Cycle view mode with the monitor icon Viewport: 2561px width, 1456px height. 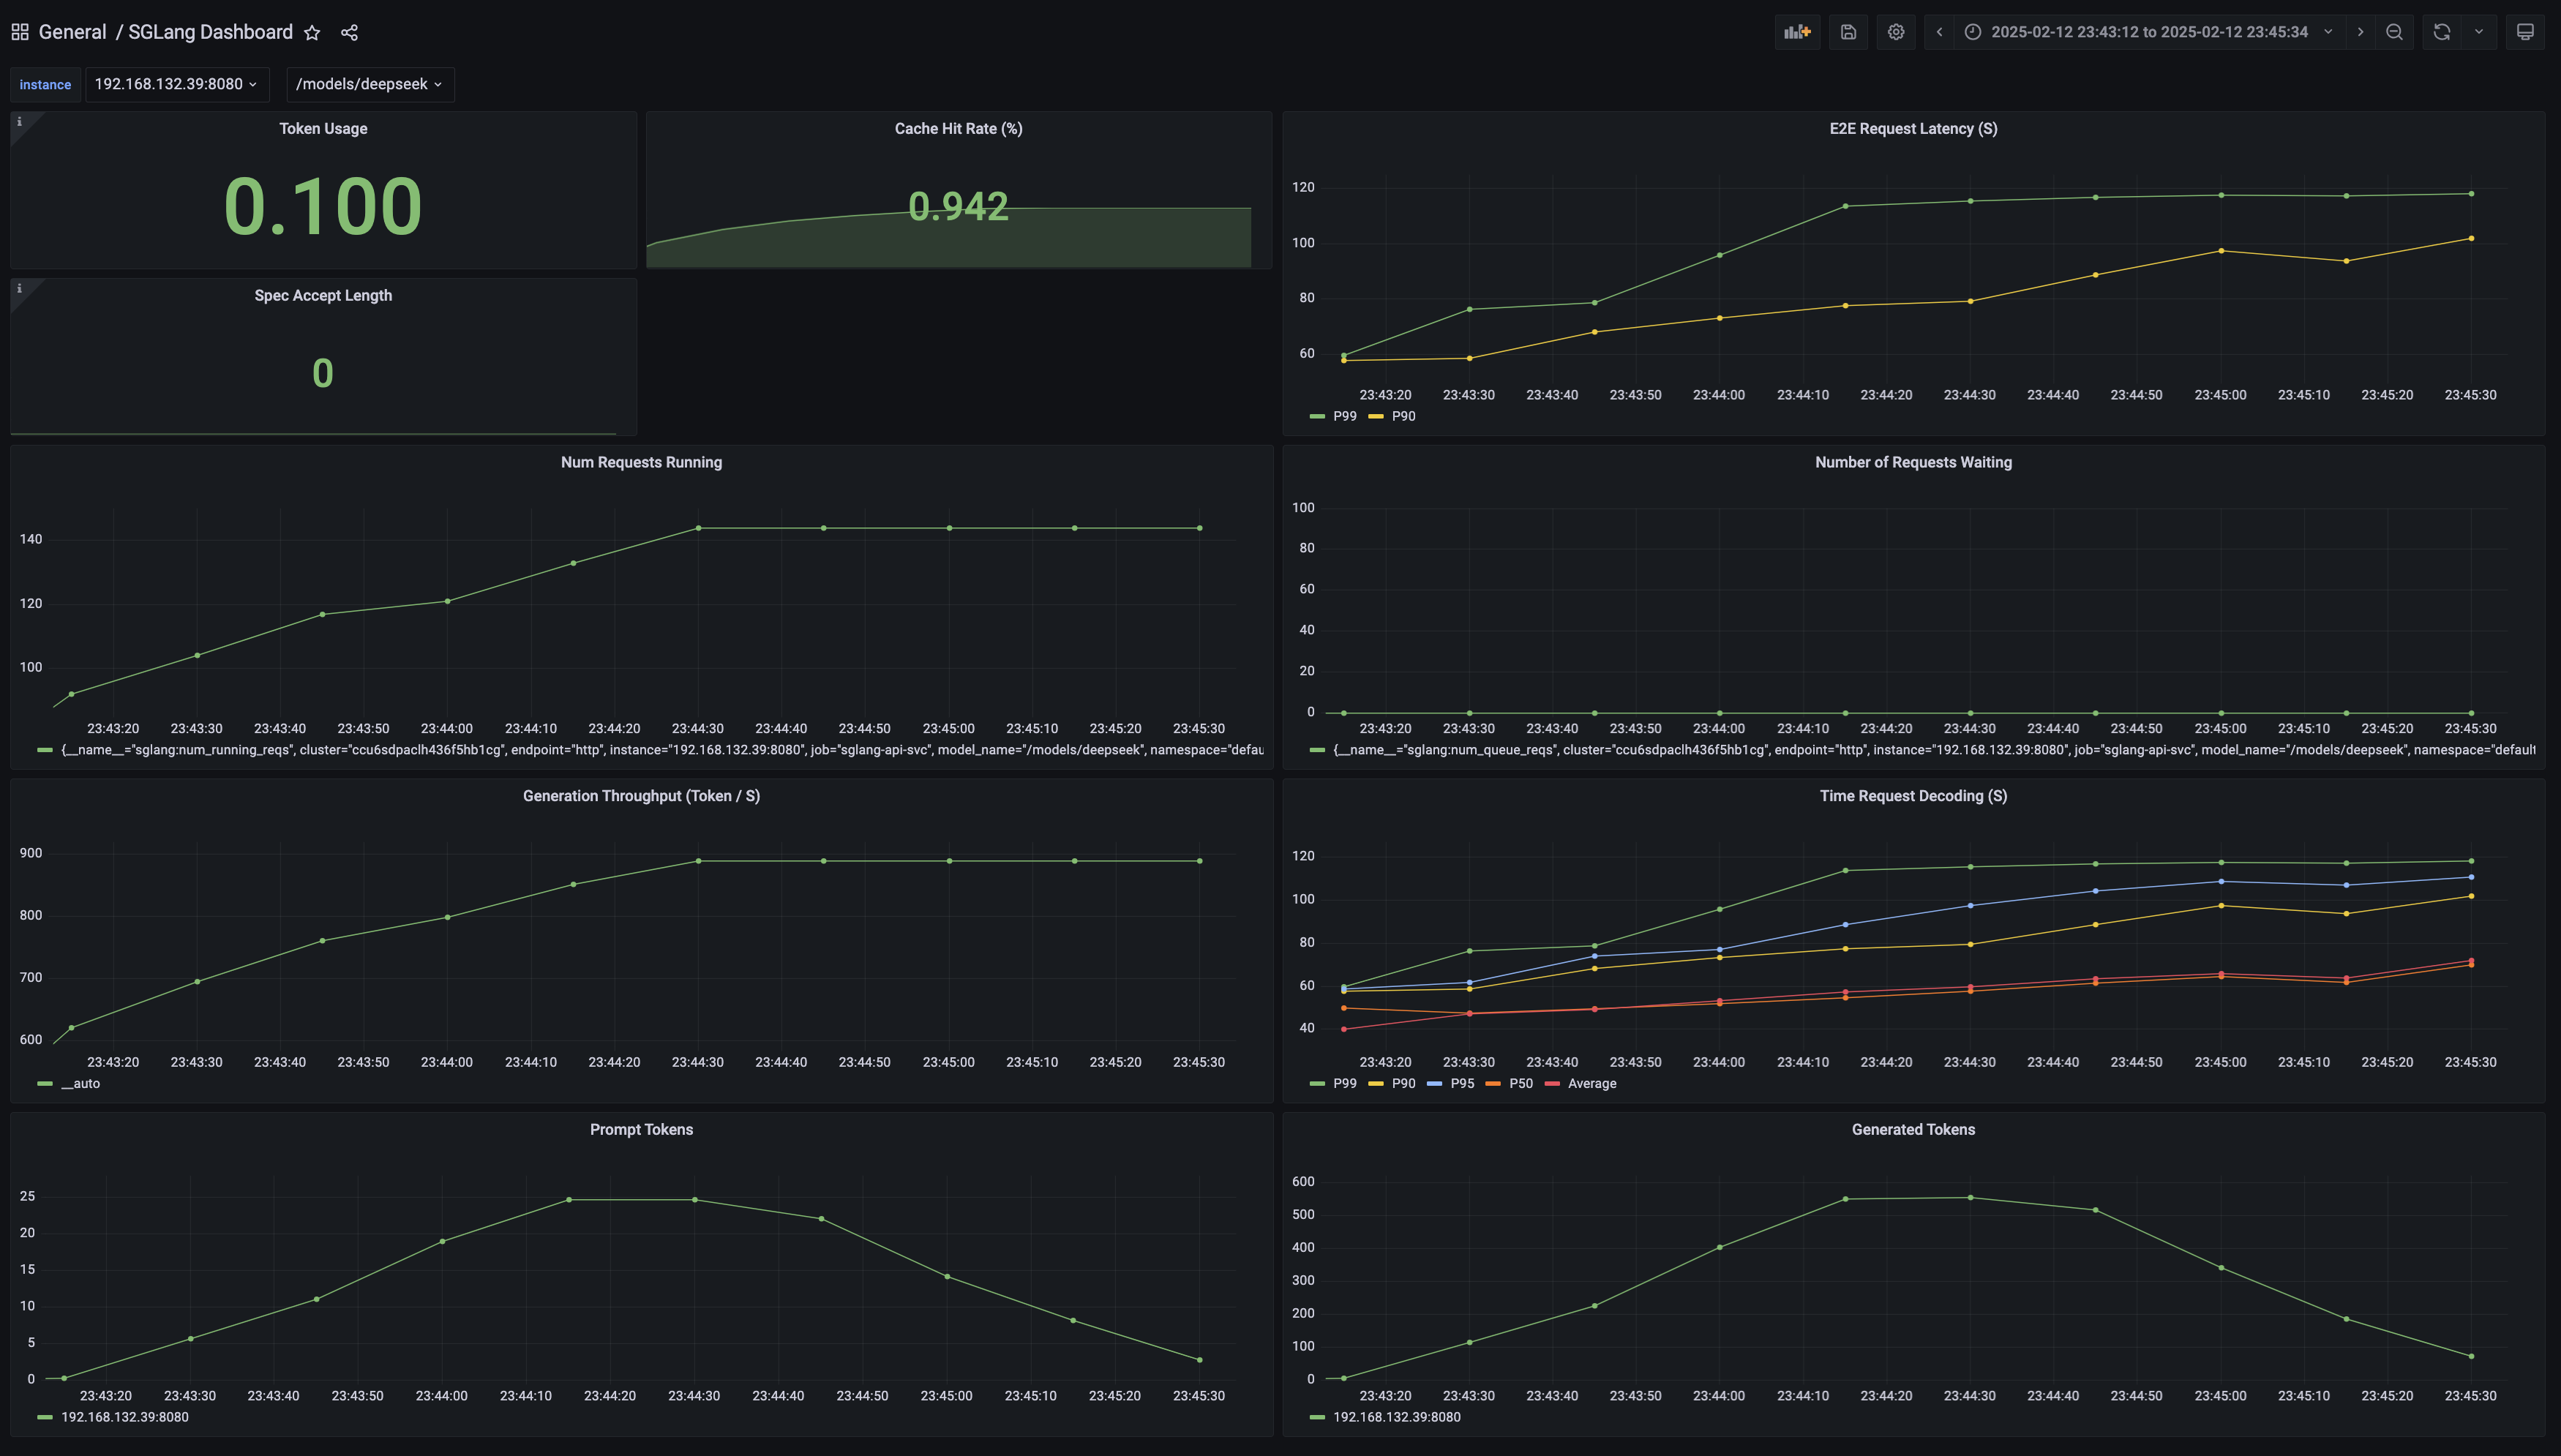point(2525,32)
